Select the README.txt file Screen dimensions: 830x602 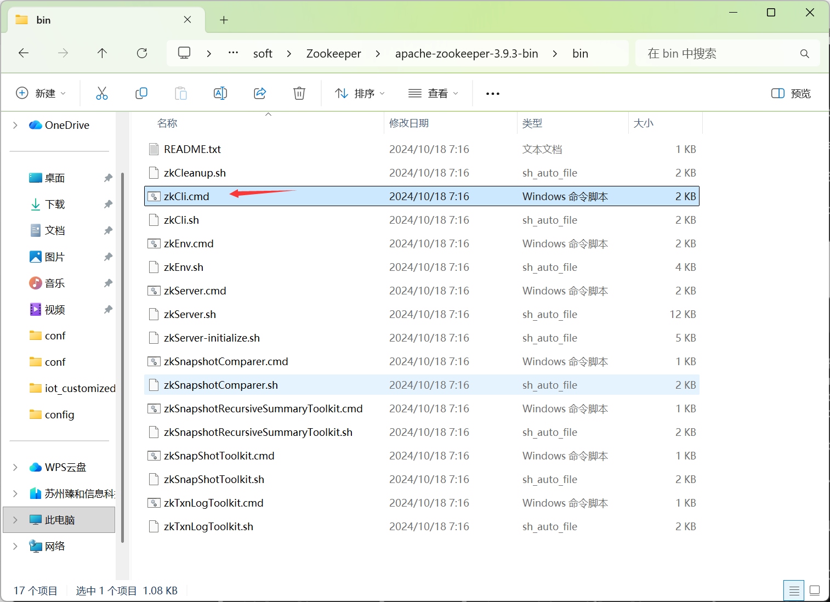point(422,149)
